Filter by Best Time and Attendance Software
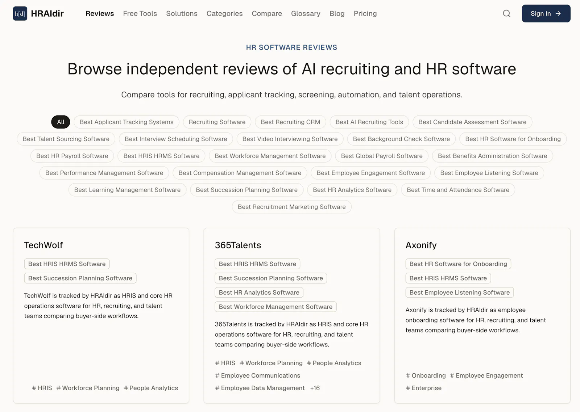The image size is (580, 412). click(x=458, y=190)
